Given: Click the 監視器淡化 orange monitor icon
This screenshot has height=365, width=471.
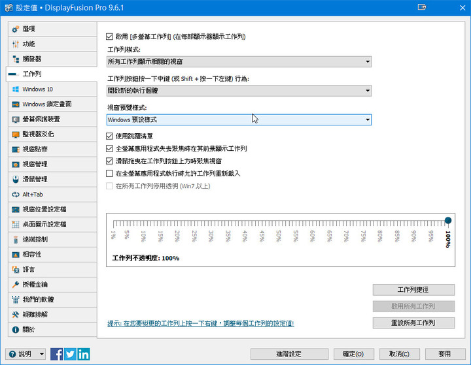Looking at the screenshot, I should pos(15,135).
